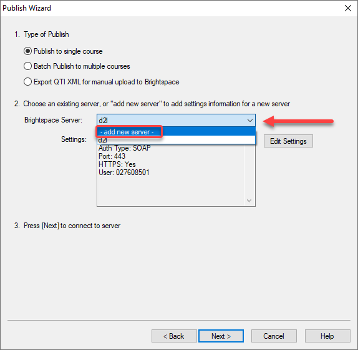Image resolution: width=358 pixels, height=350 pixels.
Task: Go to the previous step with Back
Action: pos(174,336)
